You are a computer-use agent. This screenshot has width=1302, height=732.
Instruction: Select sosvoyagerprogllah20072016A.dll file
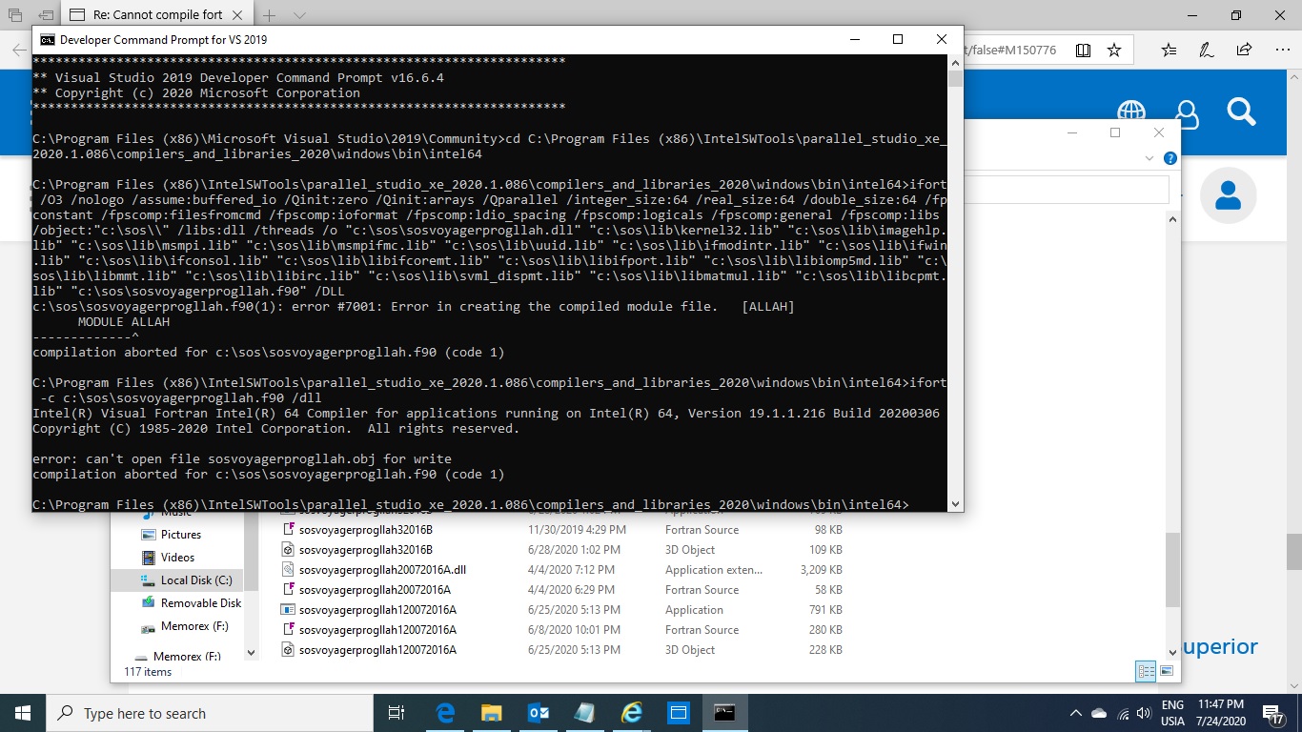(x=381, y=570)
